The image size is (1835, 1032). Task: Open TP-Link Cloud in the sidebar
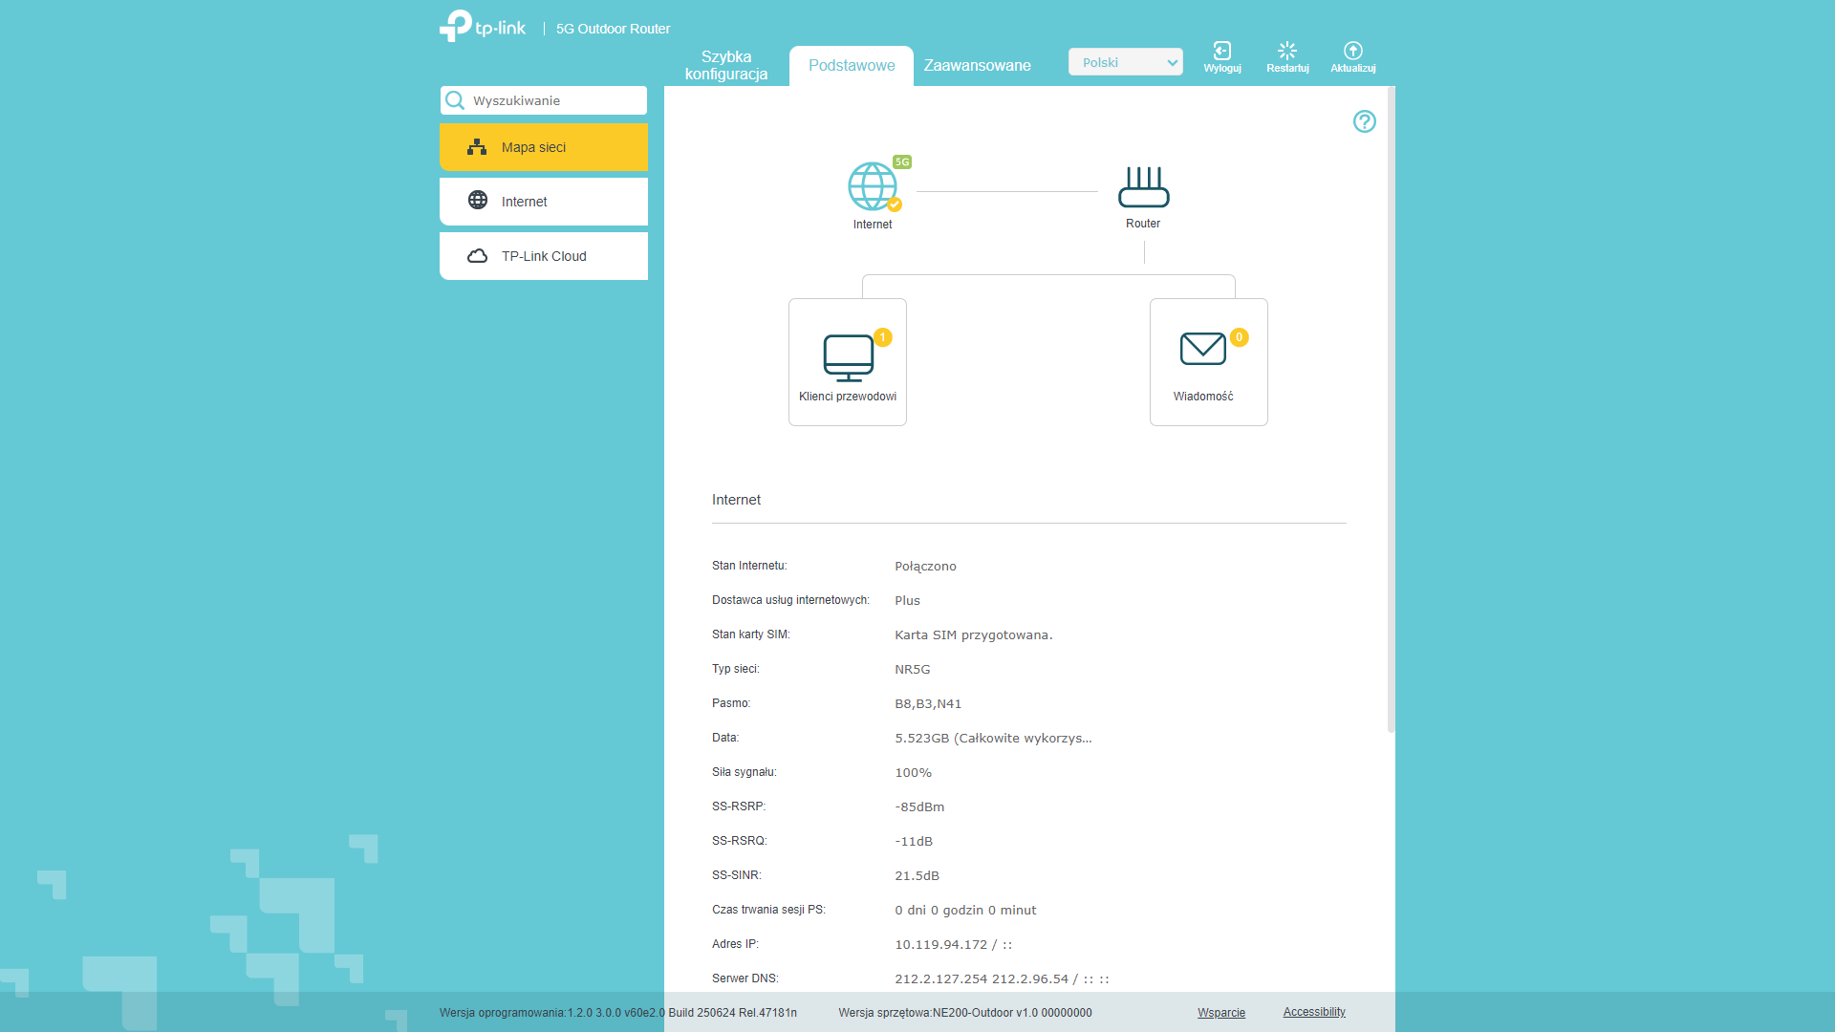tap(544, 256)
